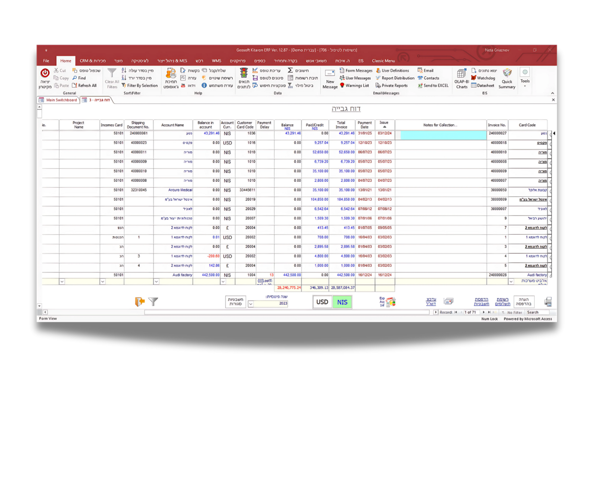Open the filter-row dropdown under Account Curr.
The image size is (594, 502).
[223, 282]
